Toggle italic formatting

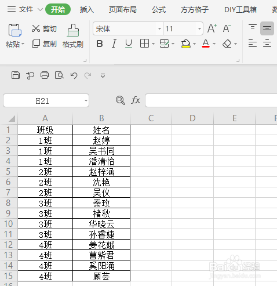pos(114,44)
